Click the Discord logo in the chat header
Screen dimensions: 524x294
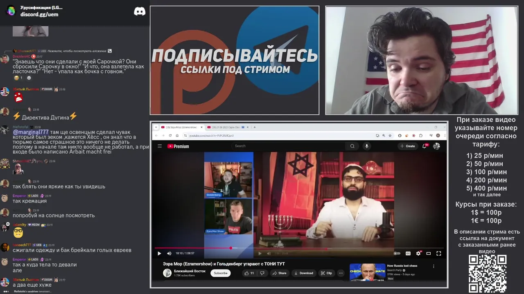[x=140, y=11]
